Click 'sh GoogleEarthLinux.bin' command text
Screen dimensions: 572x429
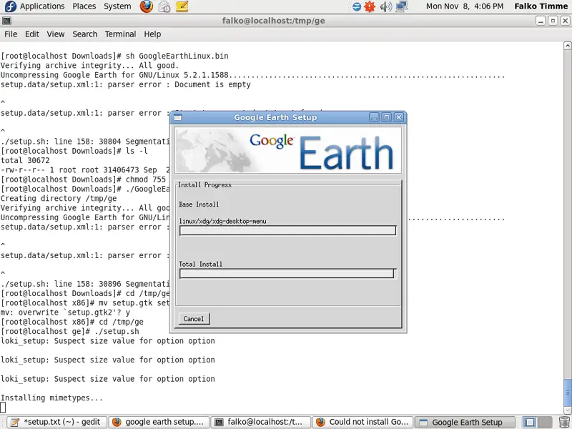(177, 56)
